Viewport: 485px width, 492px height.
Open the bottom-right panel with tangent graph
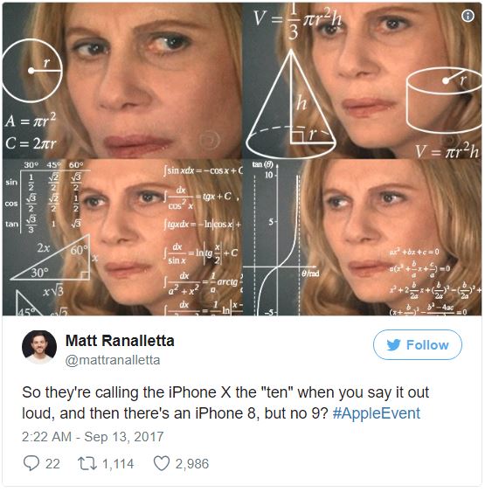tap(362, 237)
